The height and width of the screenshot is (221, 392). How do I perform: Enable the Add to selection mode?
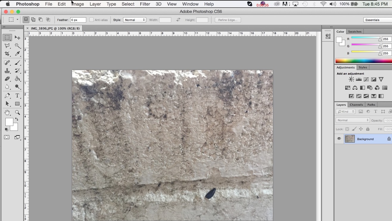tap(33, 20)
